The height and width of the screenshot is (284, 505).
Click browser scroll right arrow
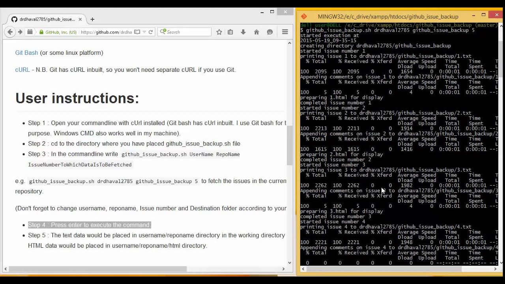pos(283,269)
